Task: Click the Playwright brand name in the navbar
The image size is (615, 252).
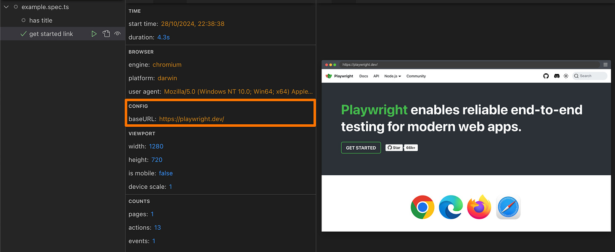Action: [343, 76]
